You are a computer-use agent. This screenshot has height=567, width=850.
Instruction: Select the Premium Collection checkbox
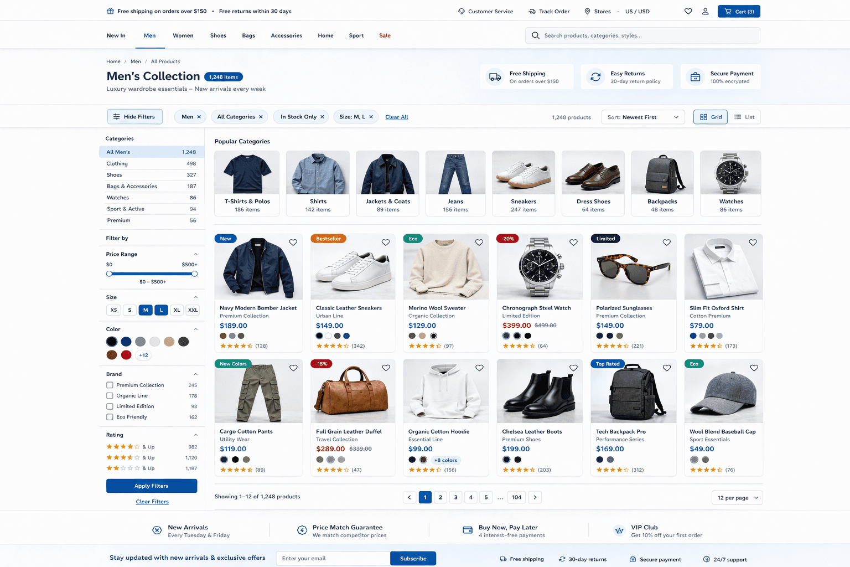[109, 385]
